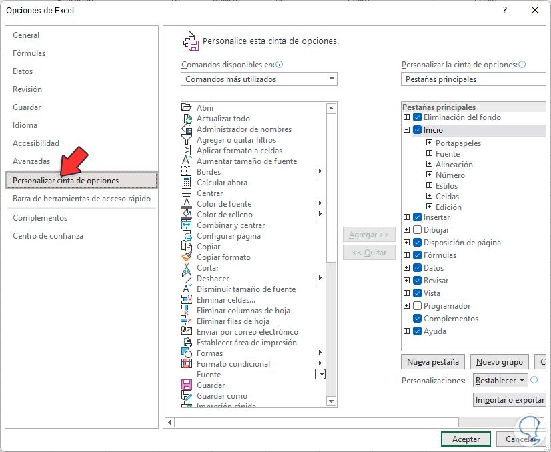The image size is (551, 452).
Task: Uncheck the Insertar tab checkbox
Action: (417, 217)
